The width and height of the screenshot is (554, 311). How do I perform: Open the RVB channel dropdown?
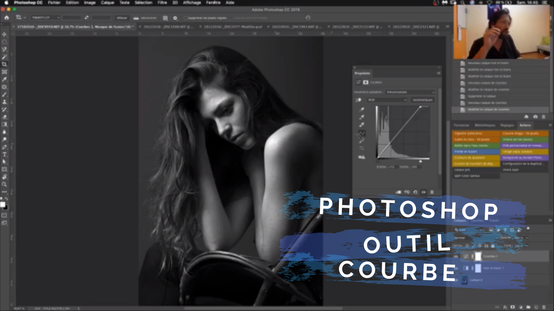click(387, 100)
